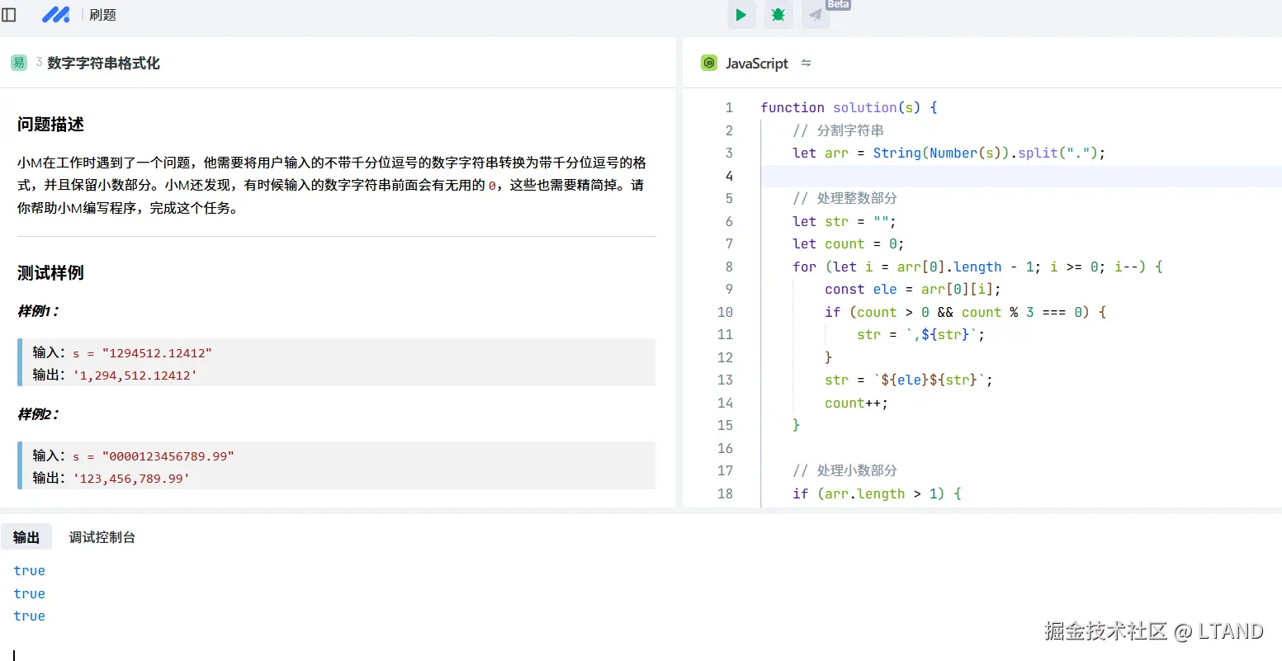Open the 刷题 menu item

click(102, 14)
